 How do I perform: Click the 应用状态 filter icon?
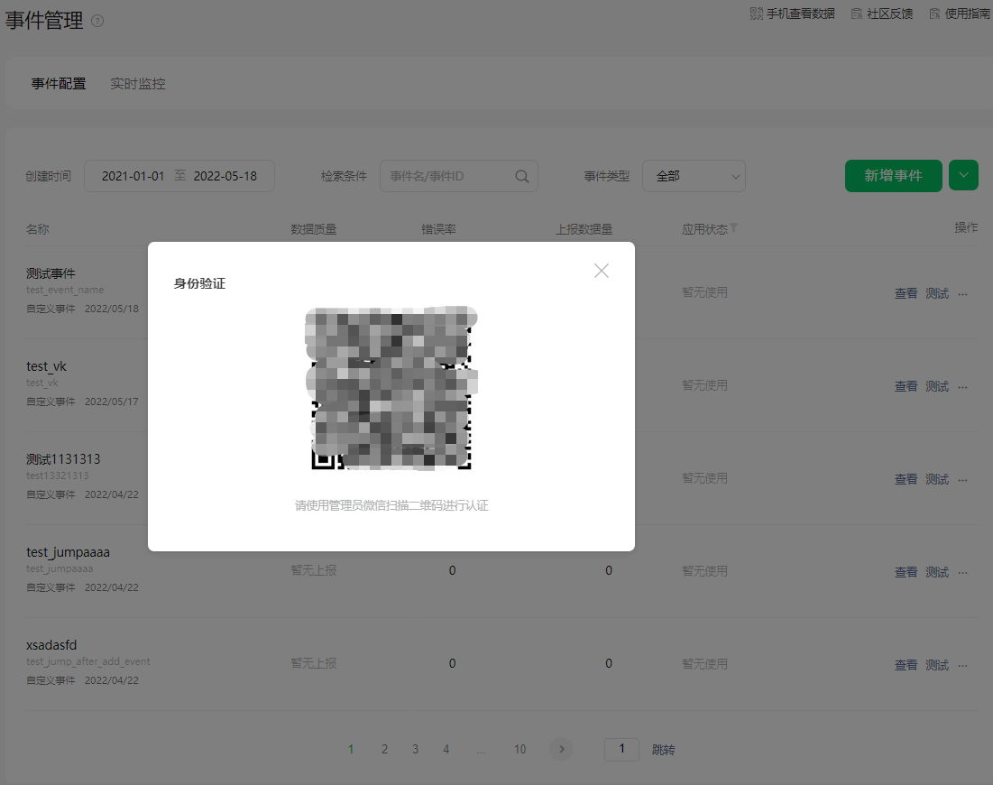(733, 227)
